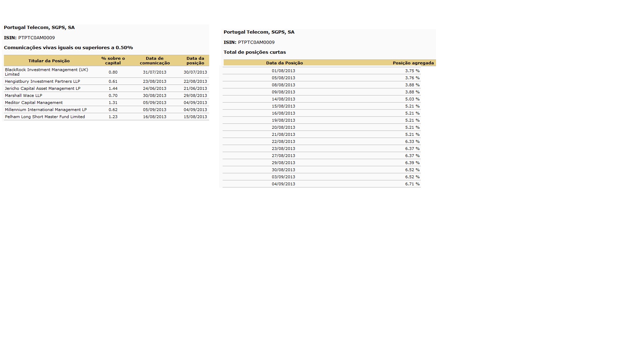Click the 5.03 % aggregated position value

tap(412, 99)
